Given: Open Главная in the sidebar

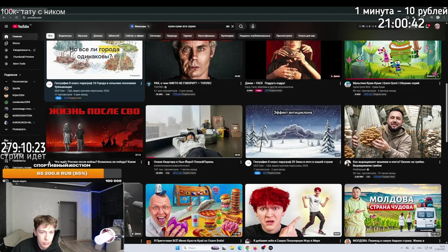Looking at the screenshot, I should [x=20, y=36].
